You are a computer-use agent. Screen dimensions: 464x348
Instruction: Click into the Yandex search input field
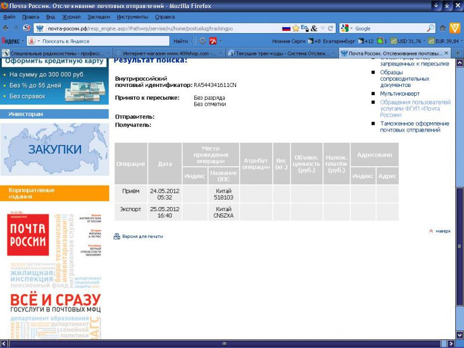tap(104, 41)
